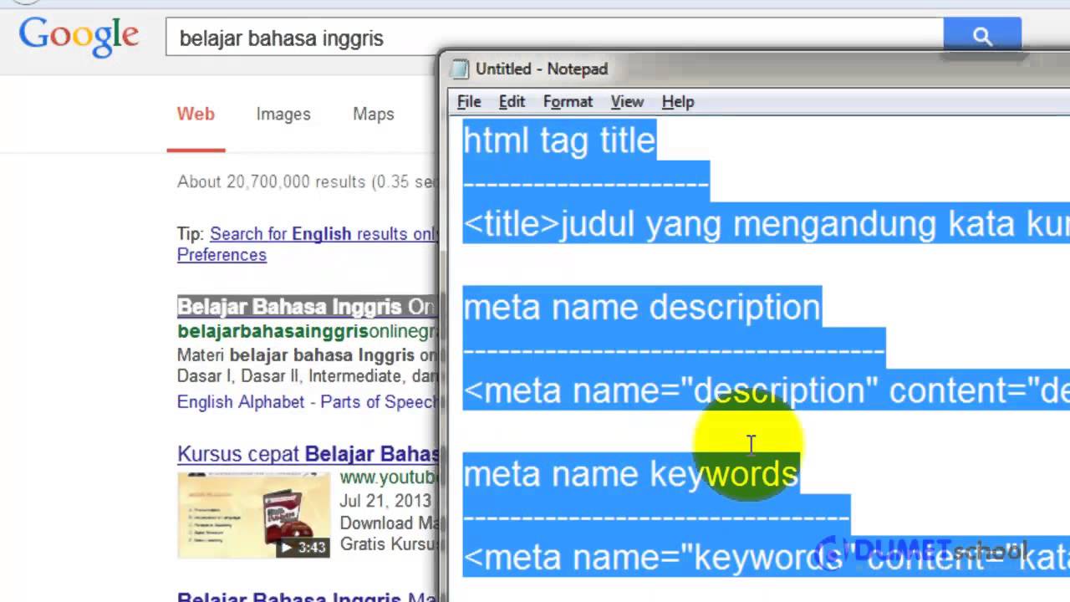
Task: Click the 'meta name keywords' line in Notepad
Action: [x=631, y=474]
